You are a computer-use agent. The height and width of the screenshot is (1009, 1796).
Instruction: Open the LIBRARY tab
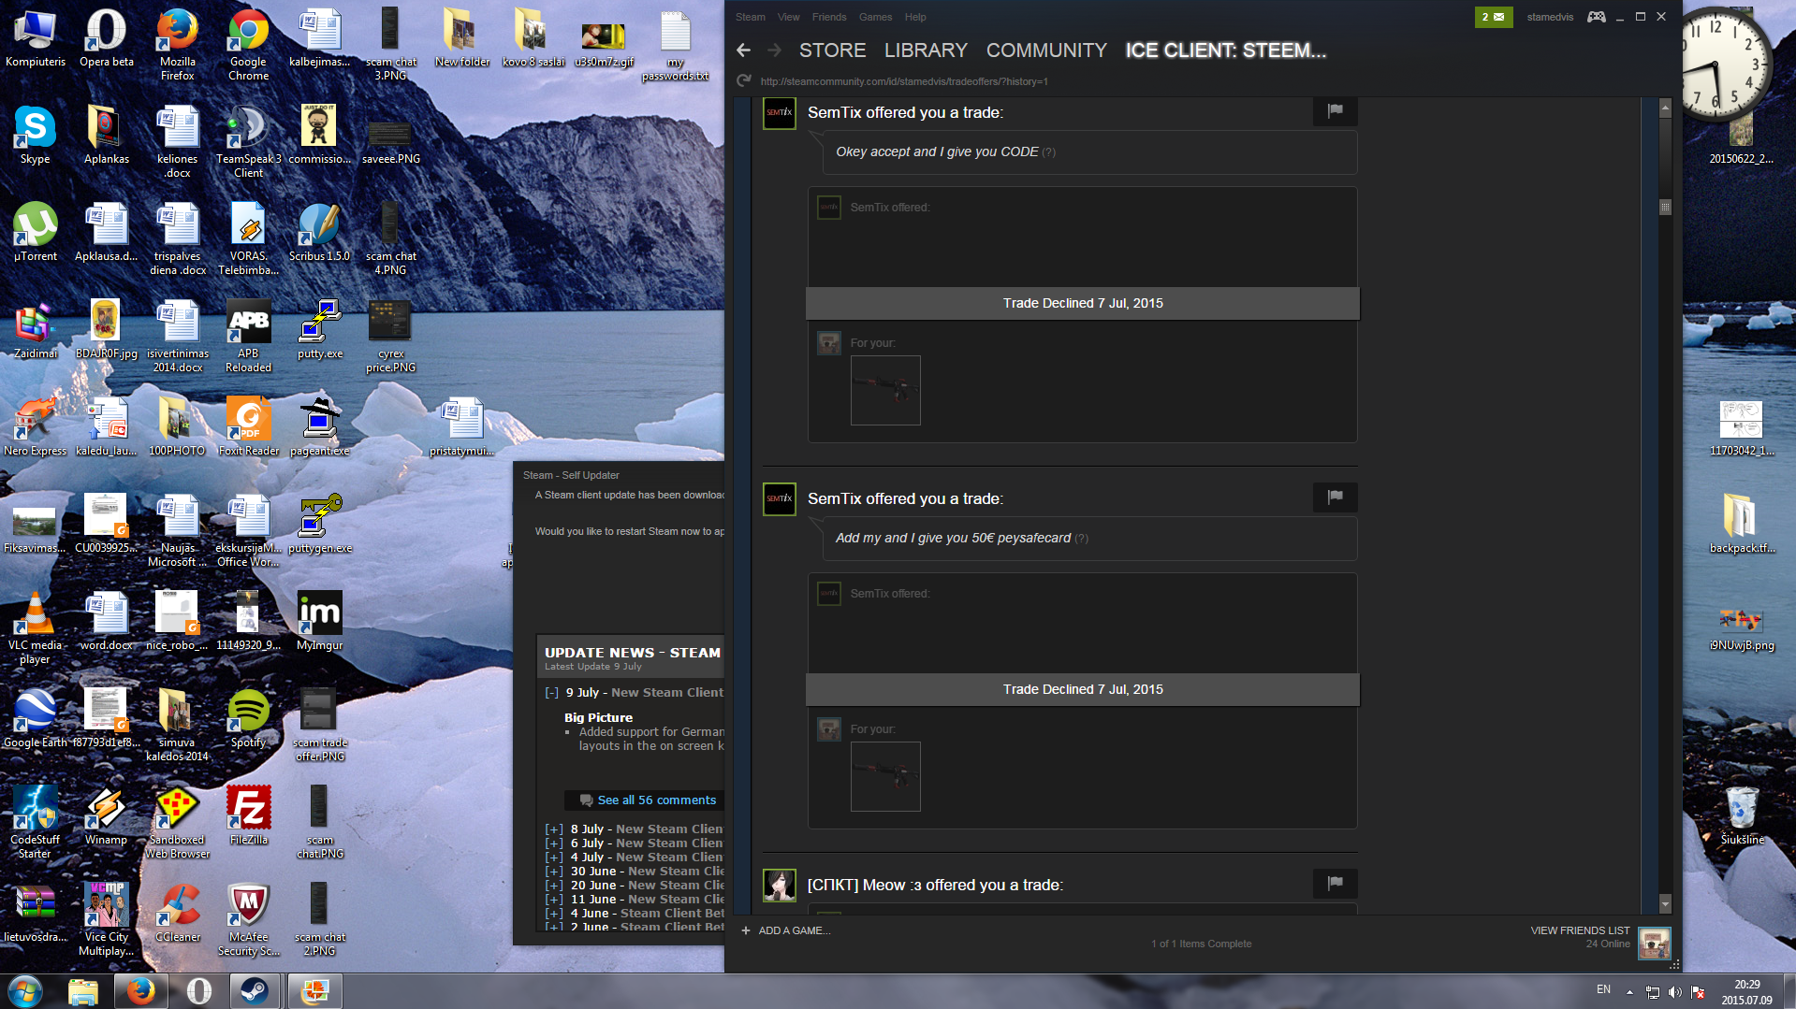click(x=925, y=50)
